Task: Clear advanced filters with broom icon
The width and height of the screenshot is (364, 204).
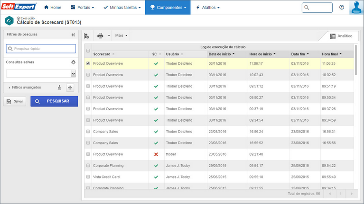Action: [59, 88]
